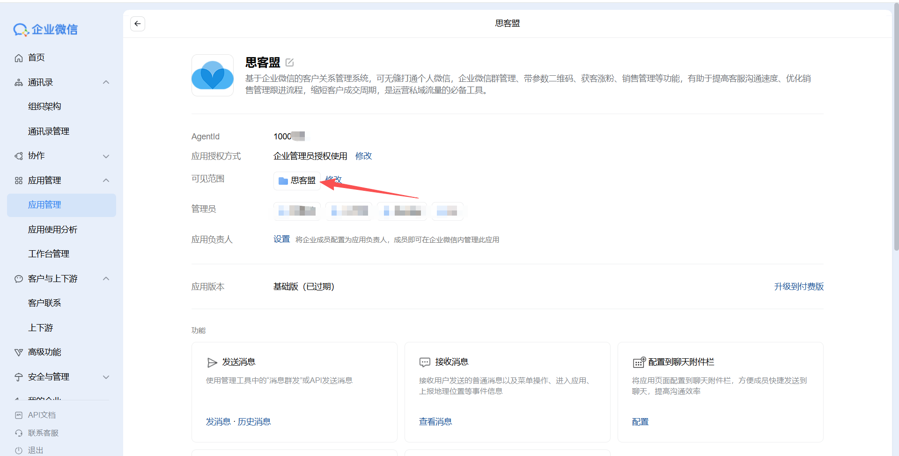Click the 客户与上下游 chat bubble icon
This screenshot has width=899, height=456.
19,279
